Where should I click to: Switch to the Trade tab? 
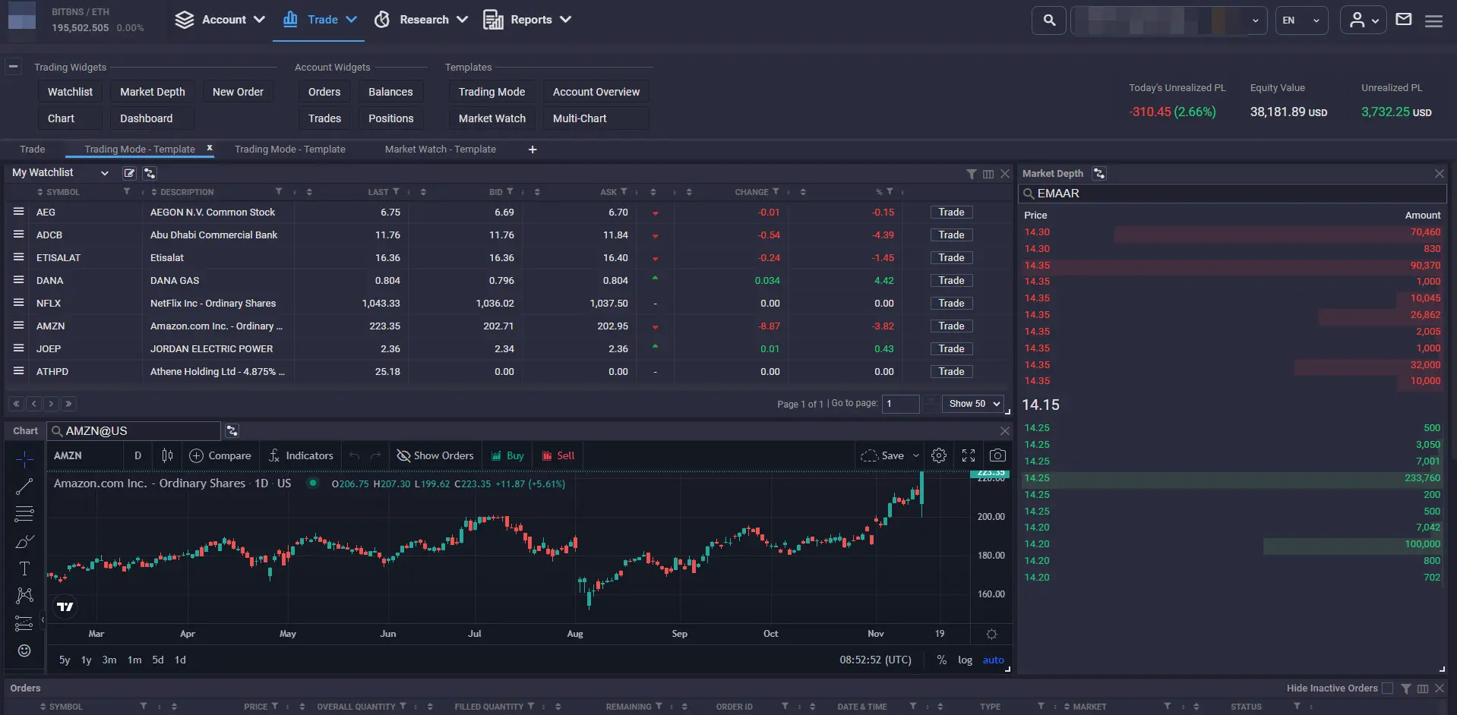(33, 150)
